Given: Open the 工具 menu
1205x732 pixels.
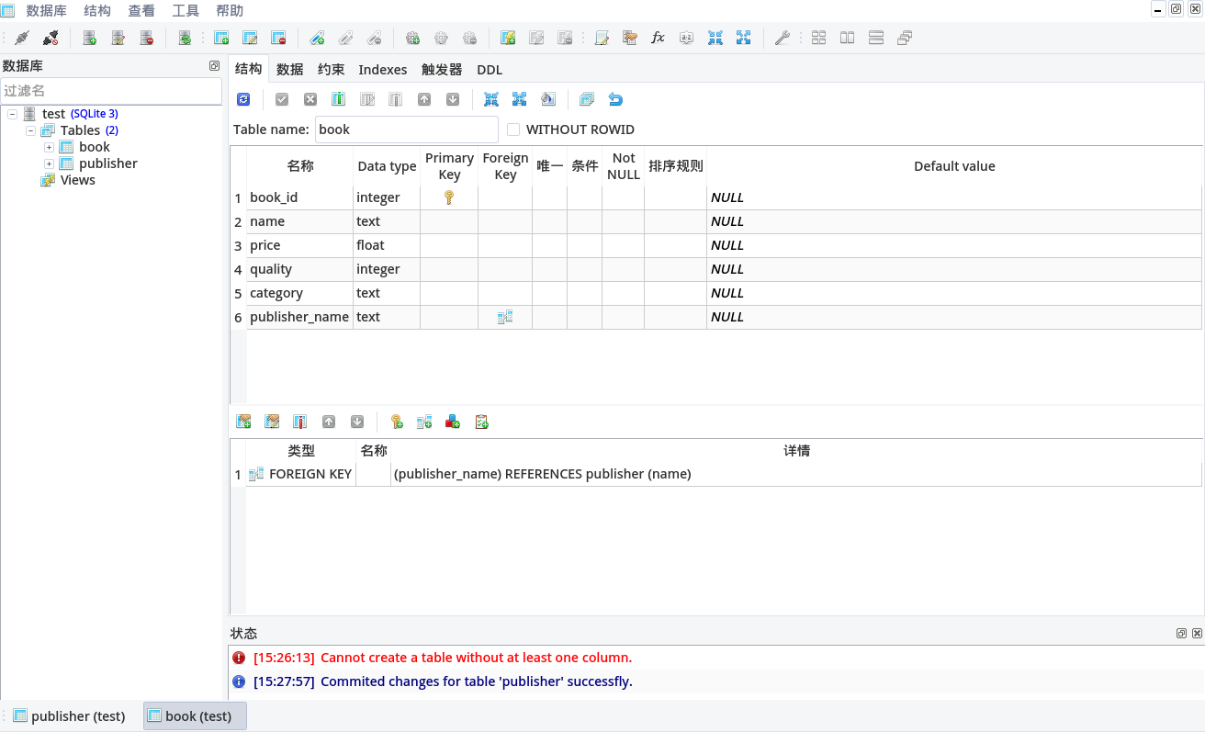Looking at the screenshot, I should [x=186, y=11].
